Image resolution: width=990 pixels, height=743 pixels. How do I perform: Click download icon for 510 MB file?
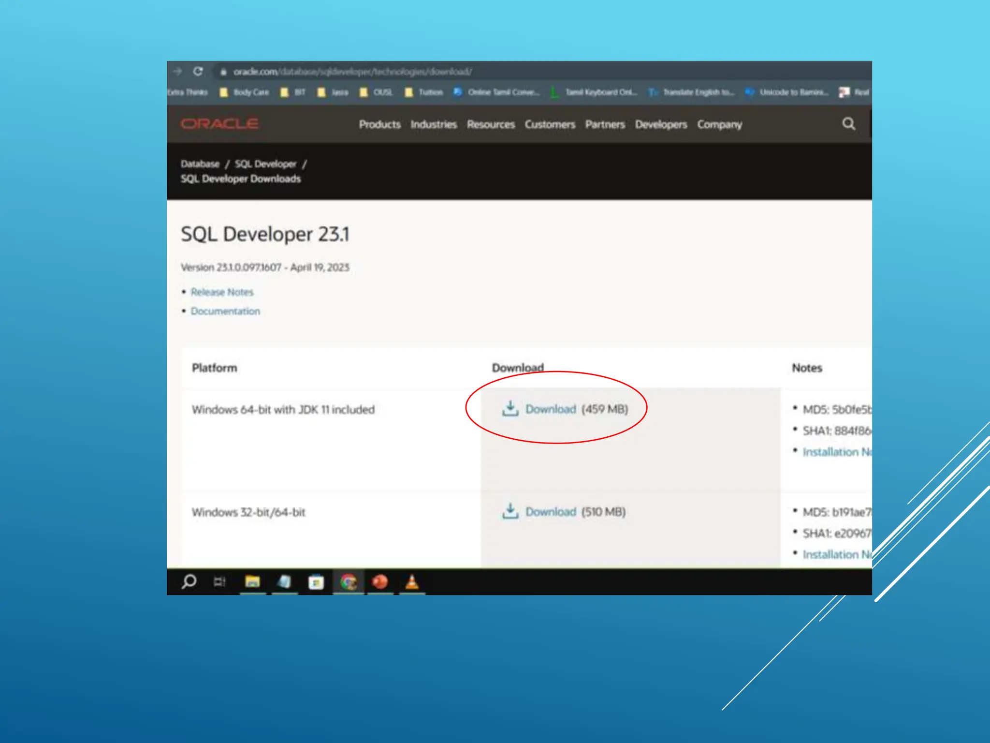click(x=510, y=511)
